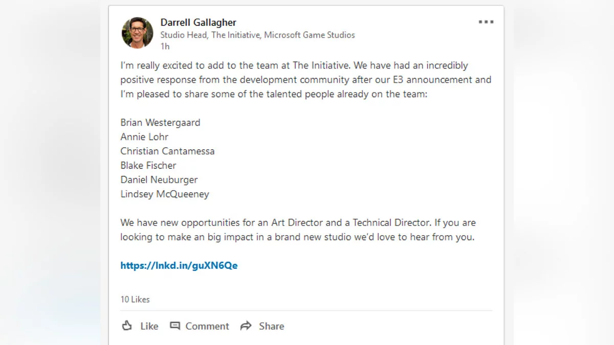Click the name Blake Fischer
The height and width of the screenshot is (345, 614).
point(148,166)
